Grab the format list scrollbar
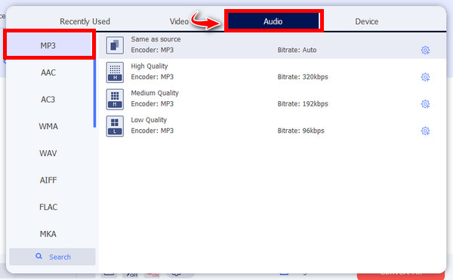The width and height of the screenshot is (453, 280). pos(94,93)
